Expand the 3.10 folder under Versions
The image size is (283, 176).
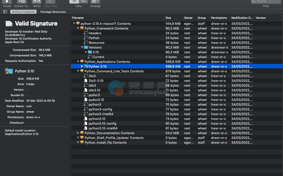tap(86, 52)
